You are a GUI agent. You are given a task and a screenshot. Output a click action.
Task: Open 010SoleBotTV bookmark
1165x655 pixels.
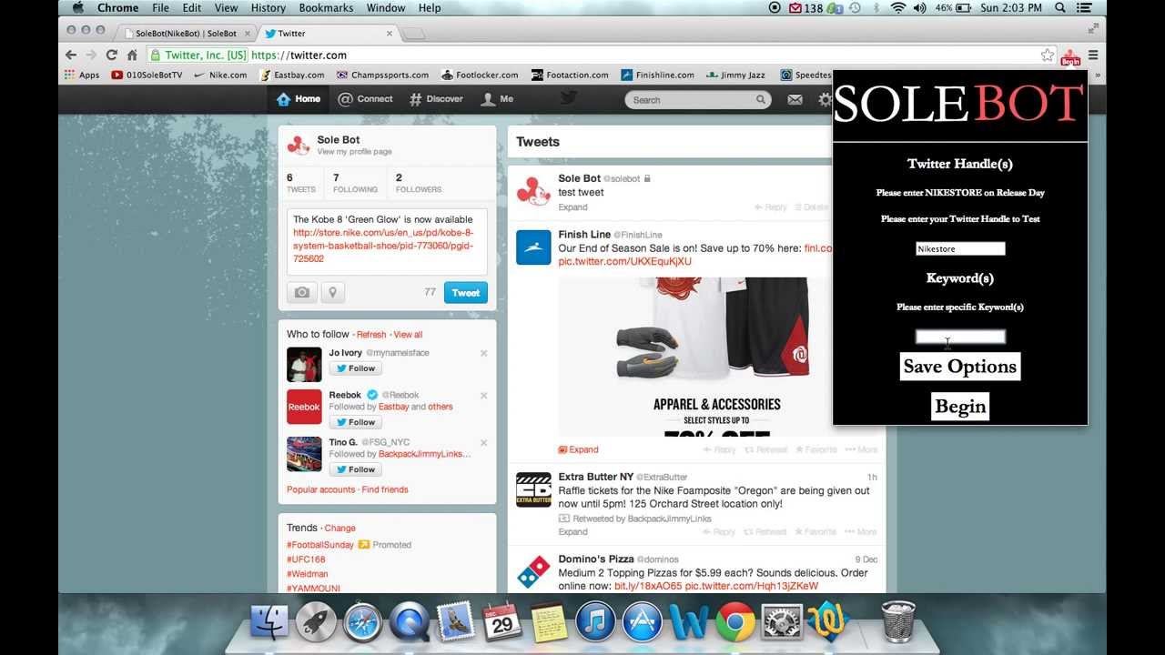[x=147, y=75]
